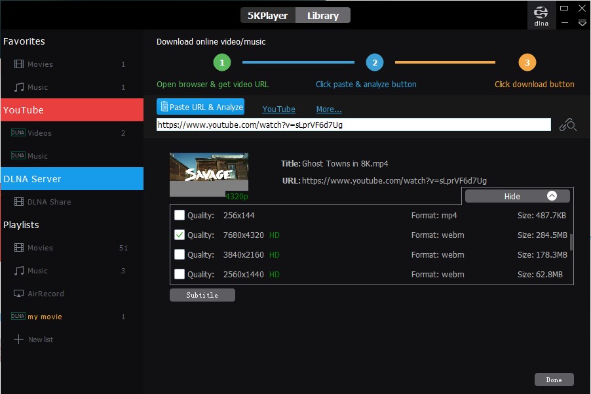Viewport: 591px width, 394px height.
Task: Click the up chevron icon on Hide button
Action: coord(552,195)
